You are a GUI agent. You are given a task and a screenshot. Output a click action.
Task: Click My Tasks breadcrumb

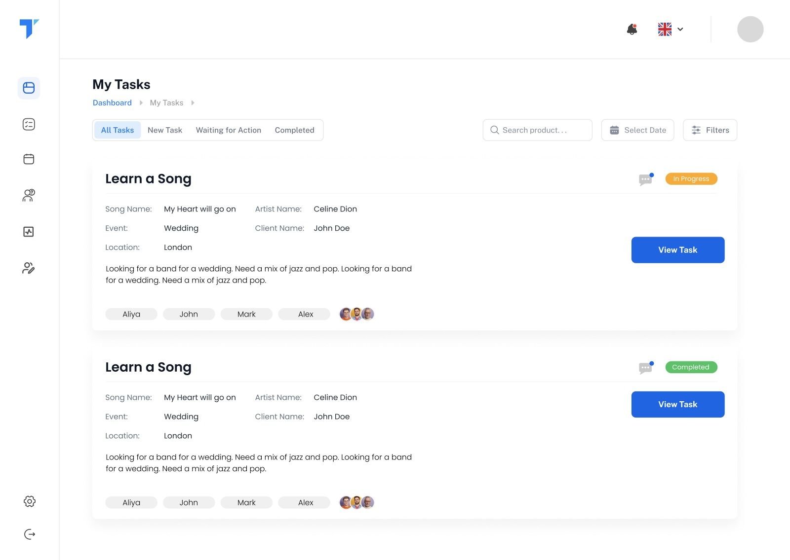click(x=166, y=103)
